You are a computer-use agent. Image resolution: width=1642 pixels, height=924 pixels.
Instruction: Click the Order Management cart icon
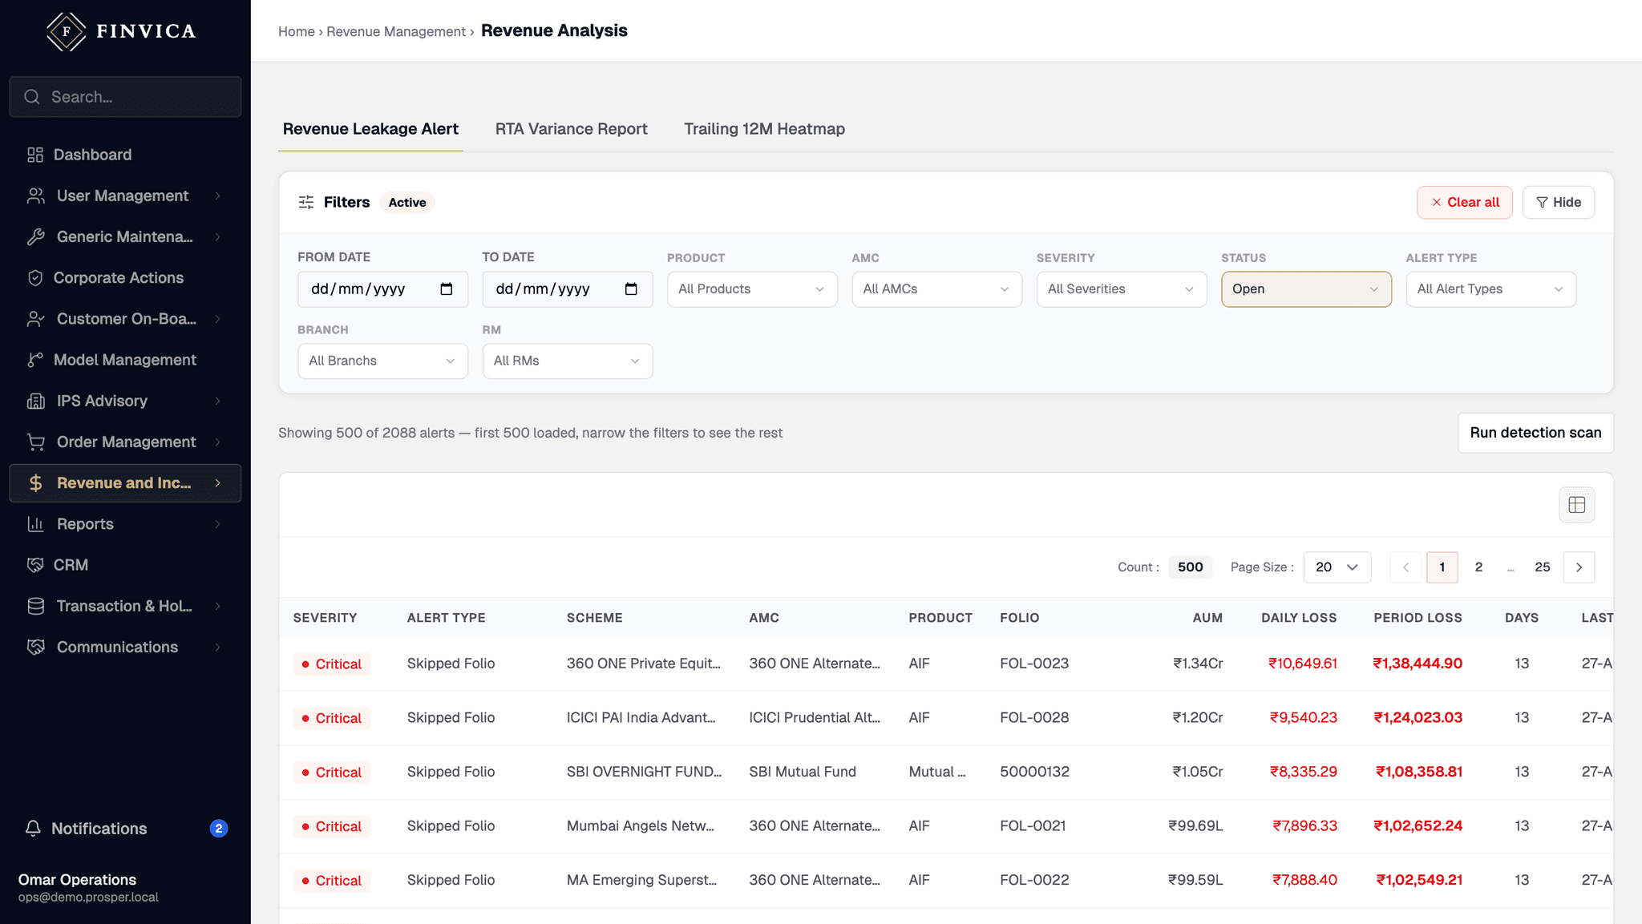pyautogui.click(x=35, y=442)
